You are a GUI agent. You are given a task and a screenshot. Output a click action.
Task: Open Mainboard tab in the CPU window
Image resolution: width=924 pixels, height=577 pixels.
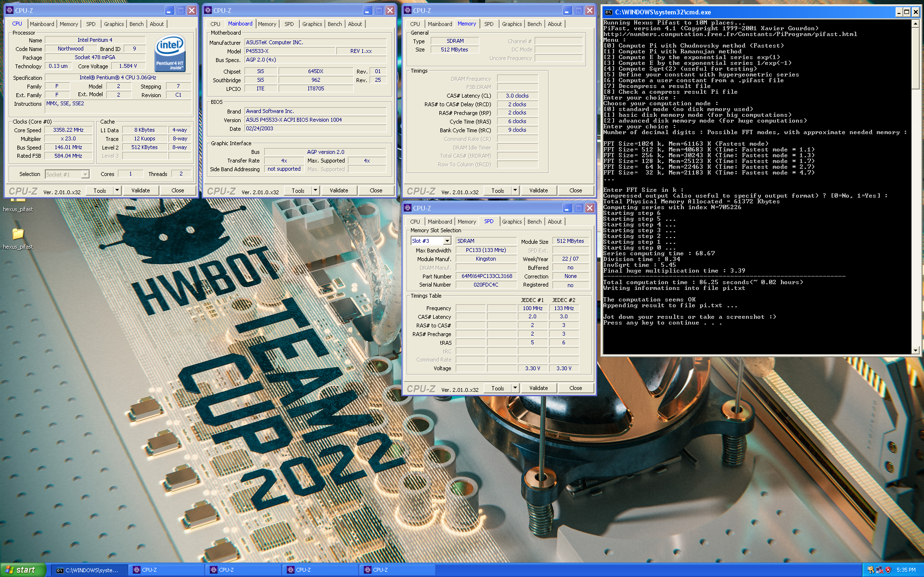click(x=42, y=24)
